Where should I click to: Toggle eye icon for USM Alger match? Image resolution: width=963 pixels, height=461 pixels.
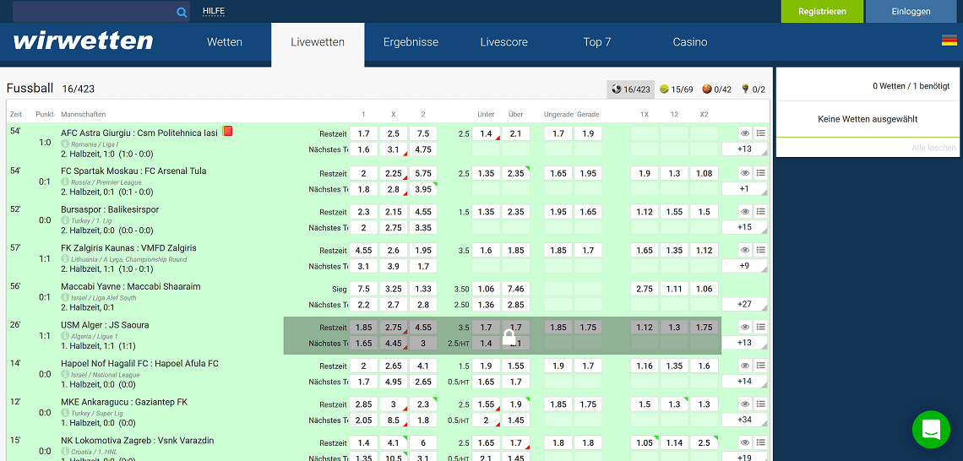coord(745,328)
